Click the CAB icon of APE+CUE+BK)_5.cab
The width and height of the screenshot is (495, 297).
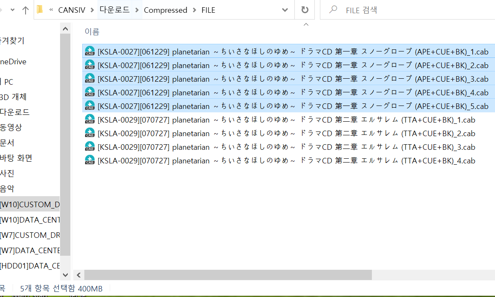pyautogui.click(x=89, y=105)
